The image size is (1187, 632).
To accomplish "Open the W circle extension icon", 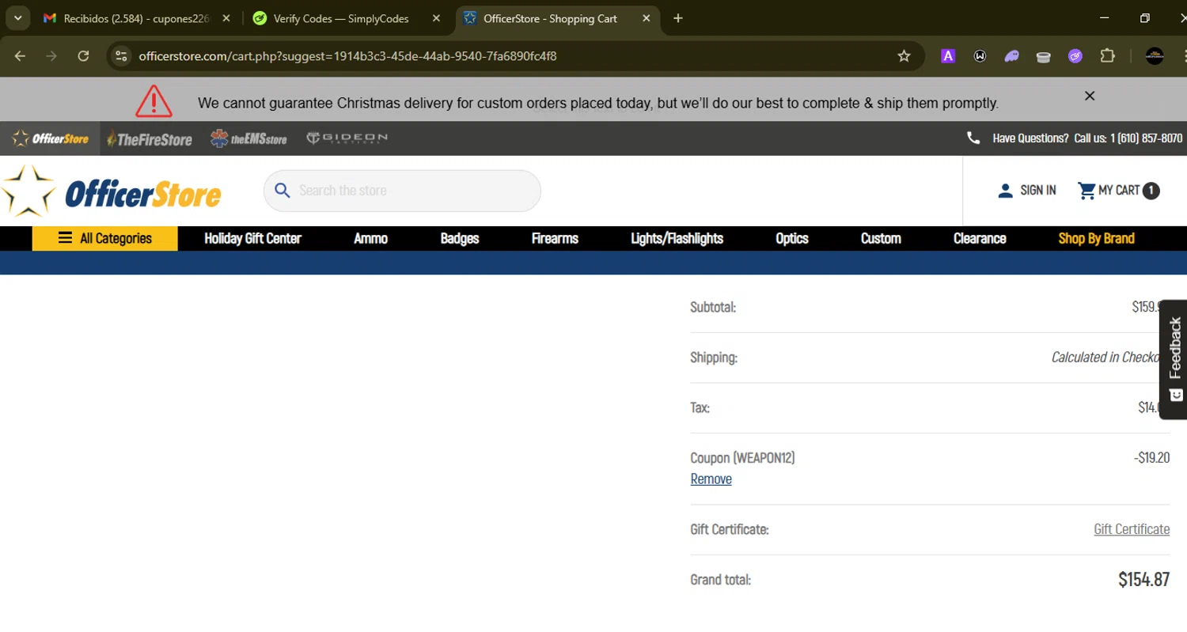I will pos(980,56).
